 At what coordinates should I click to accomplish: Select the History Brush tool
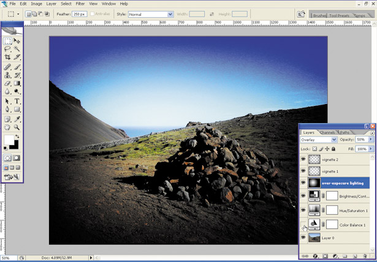17,75
